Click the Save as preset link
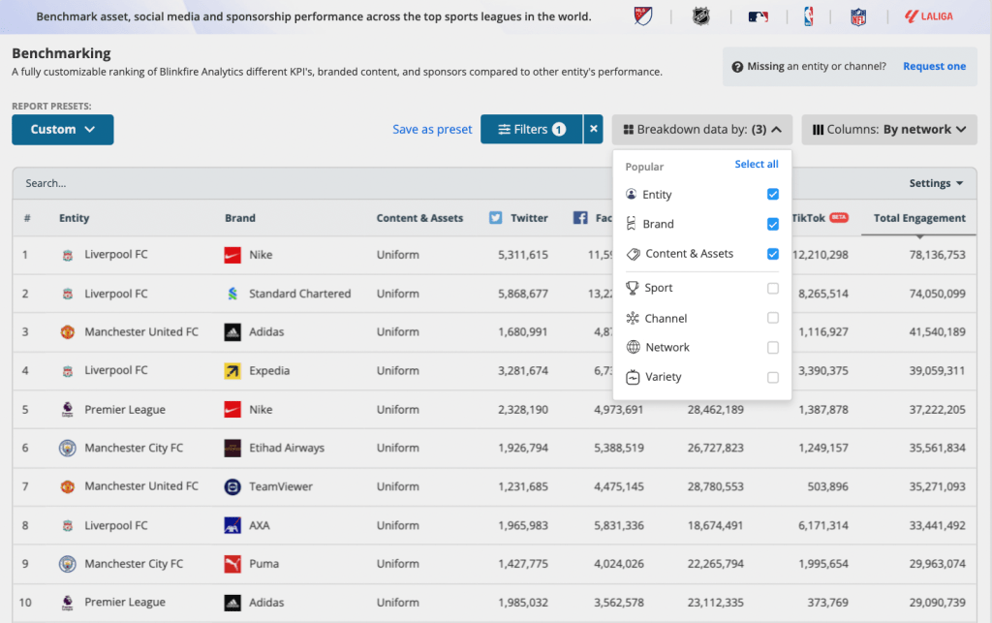Screen dimensions: 992x623 432,129
